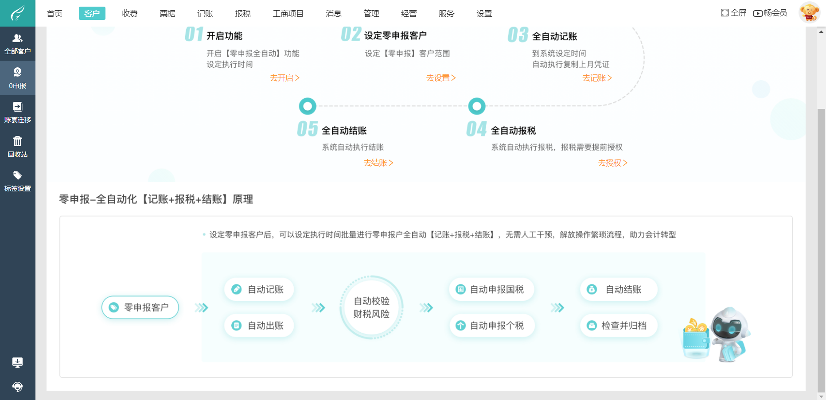
Task: Click the 零申报客户 pill in the diagram
Action: tap(140, 307)
